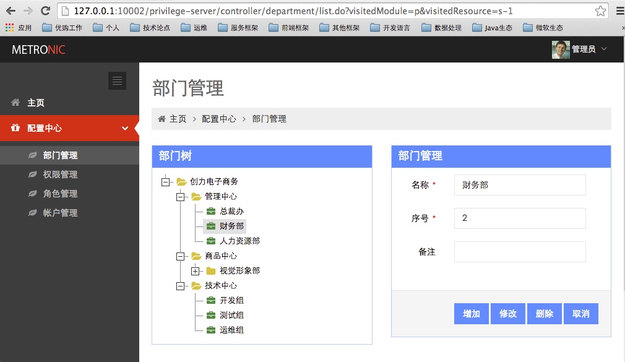This screenshot has width=625, height=362.
Task: Open 部门管理 in the sidebar
Action: pyautogui.click(x=69, y=155)
